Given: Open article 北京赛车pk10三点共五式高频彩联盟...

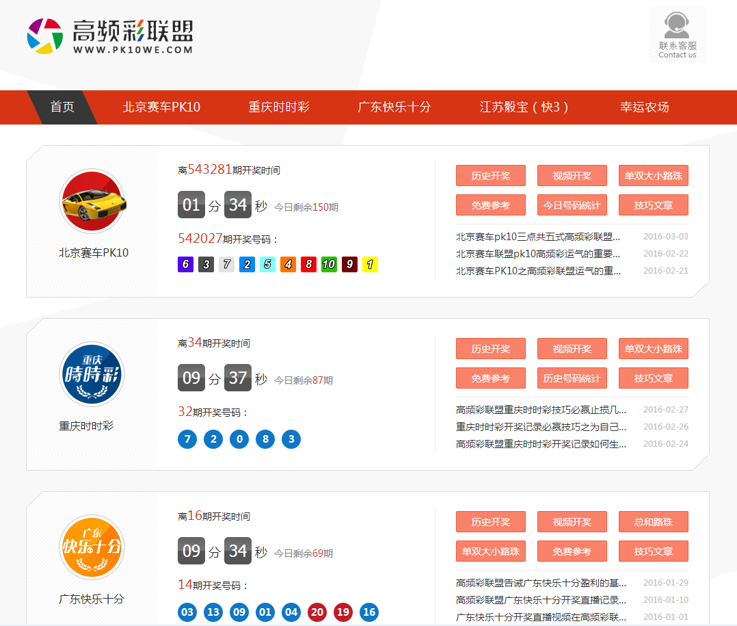Looking at the screenshot, I should click(537, 237).
